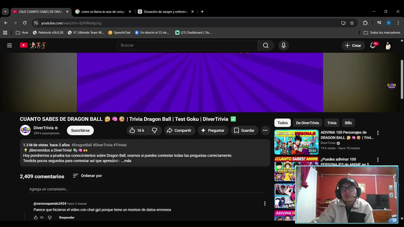The width and height of the screenshot is (404, 227).
Task: Click the #Trivias hashtag
Action: coord(120,145)
